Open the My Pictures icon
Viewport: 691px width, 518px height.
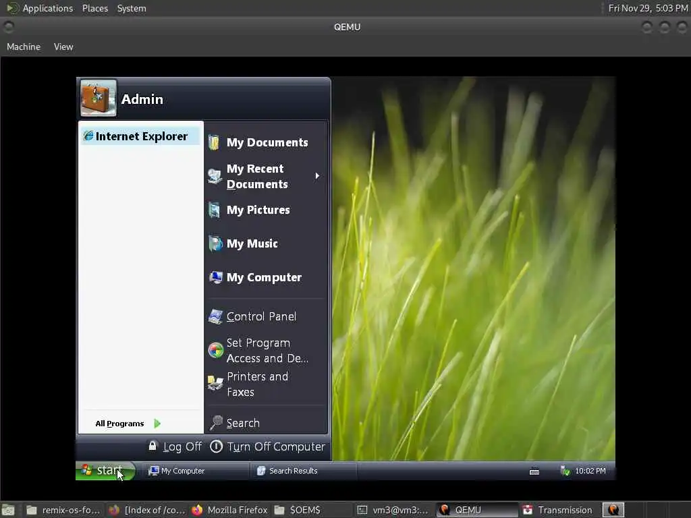[x=214, y=210]
